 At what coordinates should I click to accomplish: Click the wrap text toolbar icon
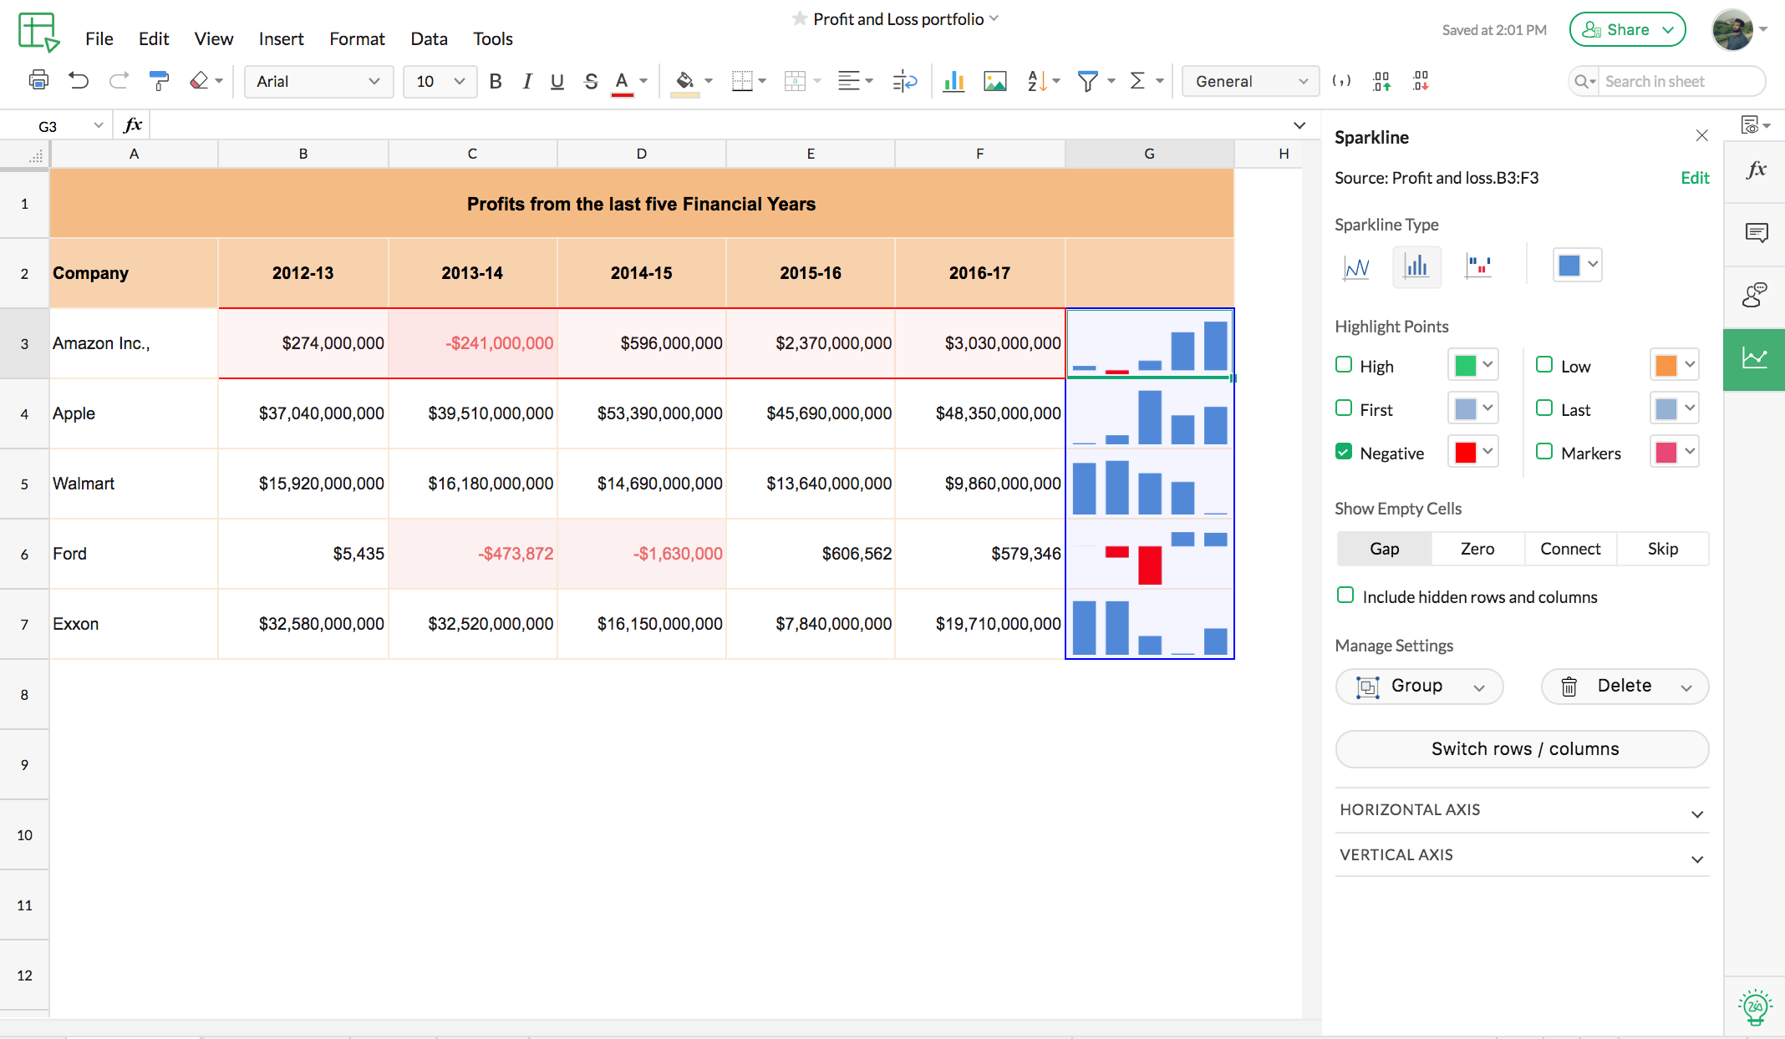click(904, 81)
